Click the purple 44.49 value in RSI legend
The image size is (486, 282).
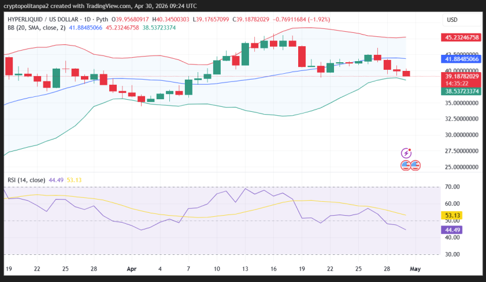(56, 180)
